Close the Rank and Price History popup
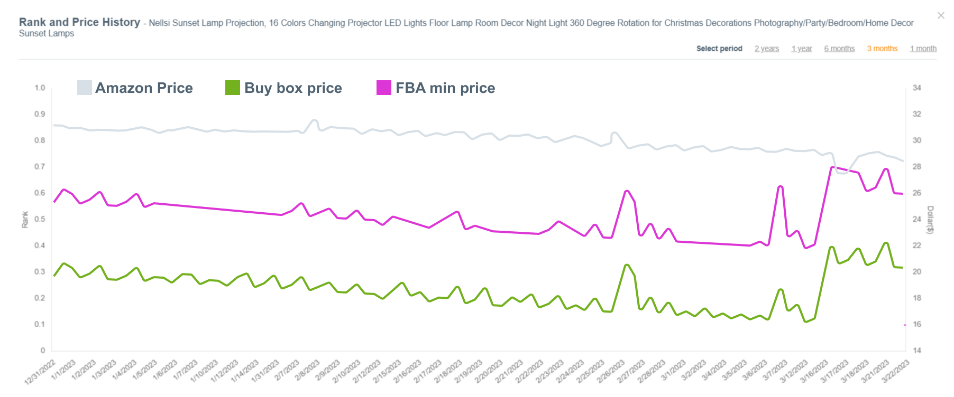The height and width of the screenshot is (397, 954). point(941,15)
